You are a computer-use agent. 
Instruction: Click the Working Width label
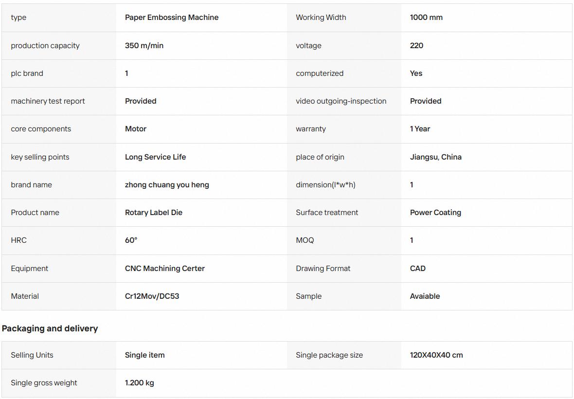[x=321, y=18]
